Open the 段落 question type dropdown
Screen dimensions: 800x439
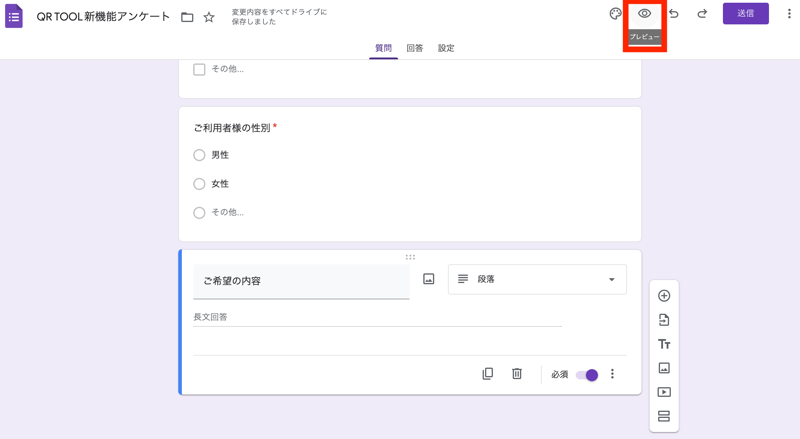(537, 279)
